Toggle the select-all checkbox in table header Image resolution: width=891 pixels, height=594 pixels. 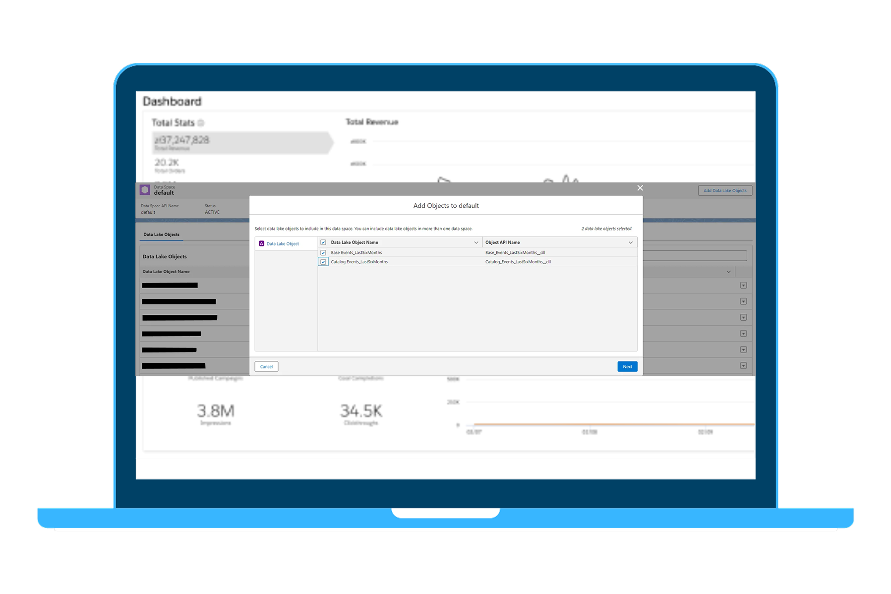[323, 242]
